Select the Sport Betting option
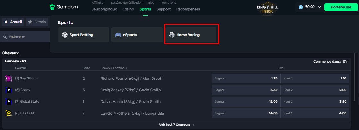 (x=83, y=35)
